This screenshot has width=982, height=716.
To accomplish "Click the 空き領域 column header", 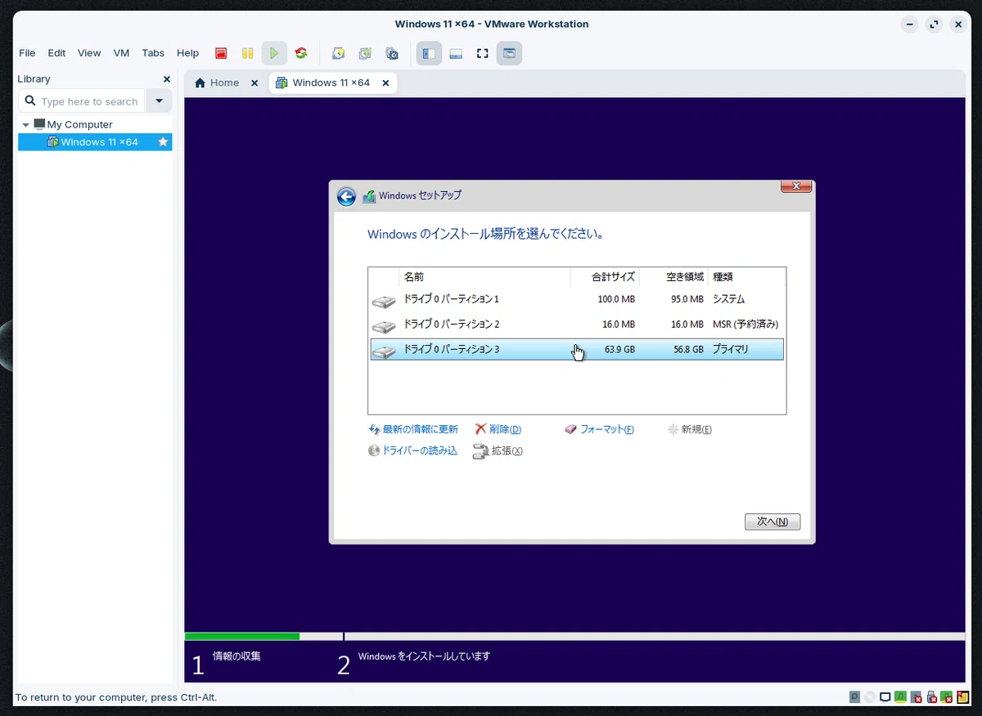I will tap(673, 277).
